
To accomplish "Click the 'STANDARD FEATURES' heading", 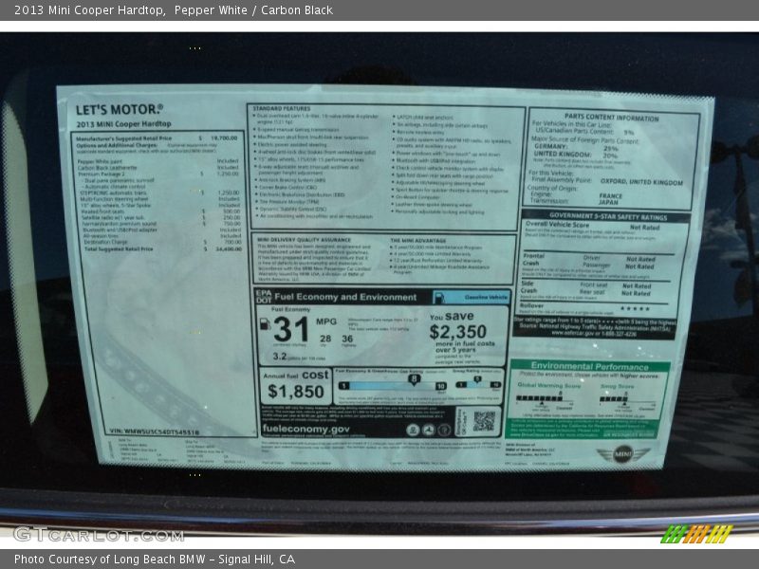I will click(x=282, y=108).
